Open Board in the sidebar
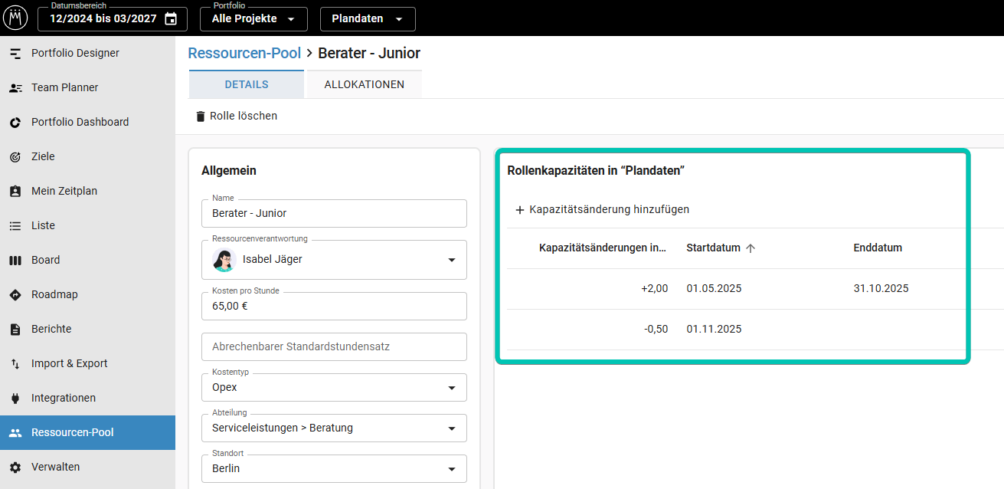 [x=87, y=261]
